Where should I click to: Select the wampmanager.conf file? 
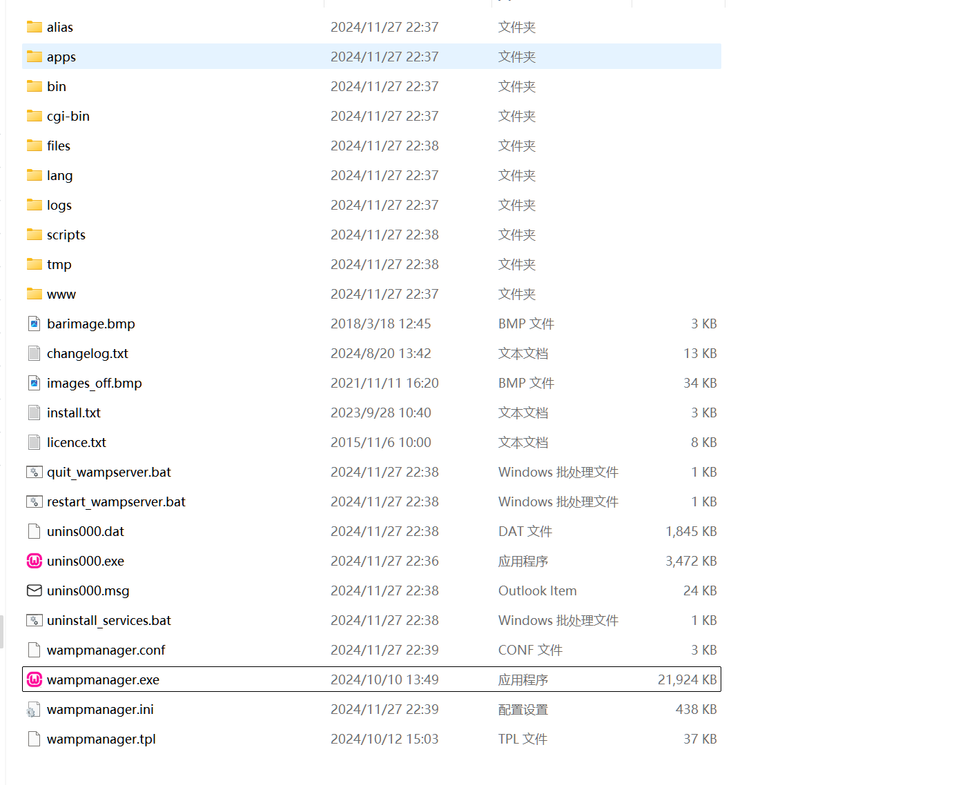click(106, 650)
